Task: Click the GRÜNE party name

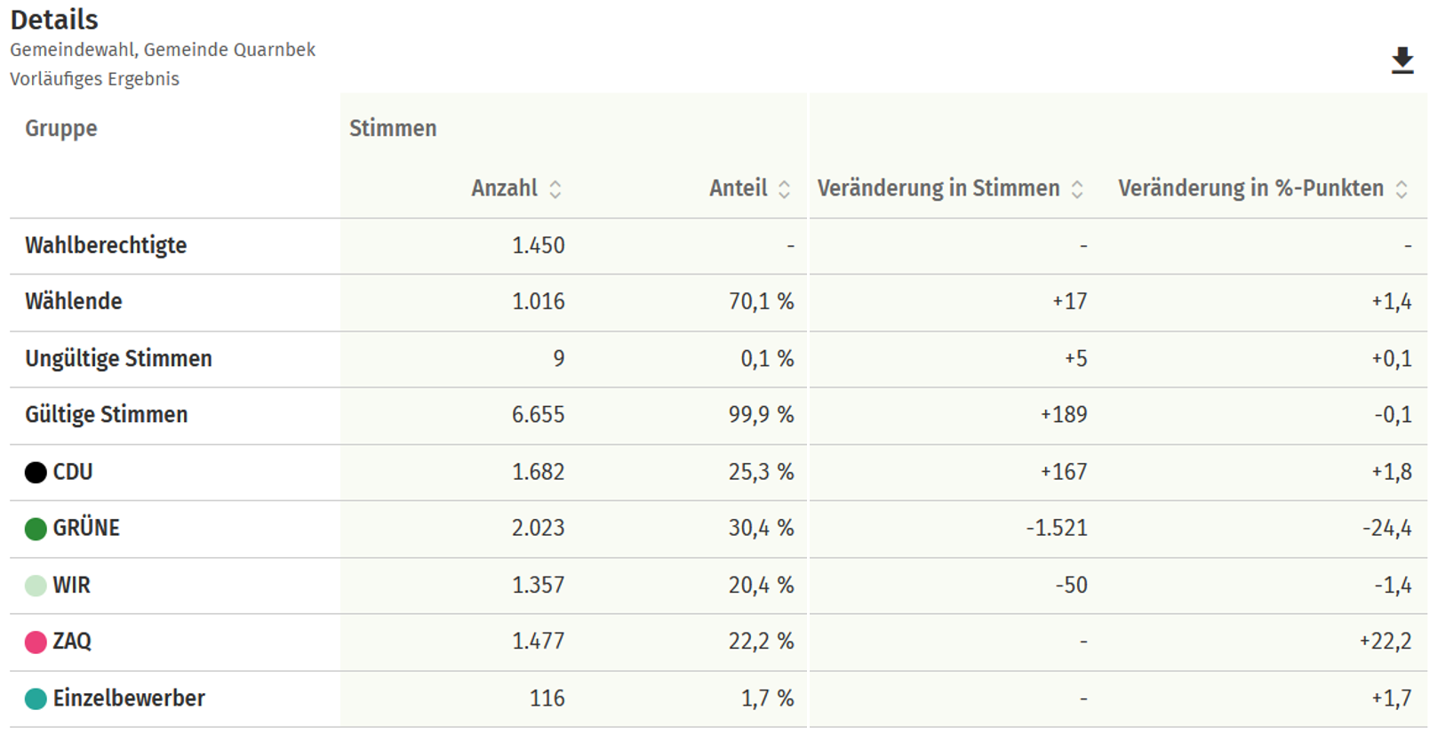Action: 86,528
